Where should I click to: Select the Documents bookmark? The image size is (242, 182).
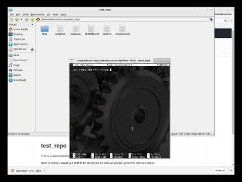[x=18, y=60]
